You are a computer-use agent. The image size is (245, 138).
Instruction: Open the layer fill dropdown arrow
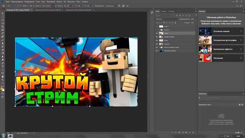pyautogui.click(x=195, y=23)
